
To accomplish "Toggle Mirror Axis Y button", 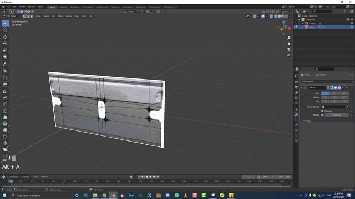I will click(x=335, y=93).
